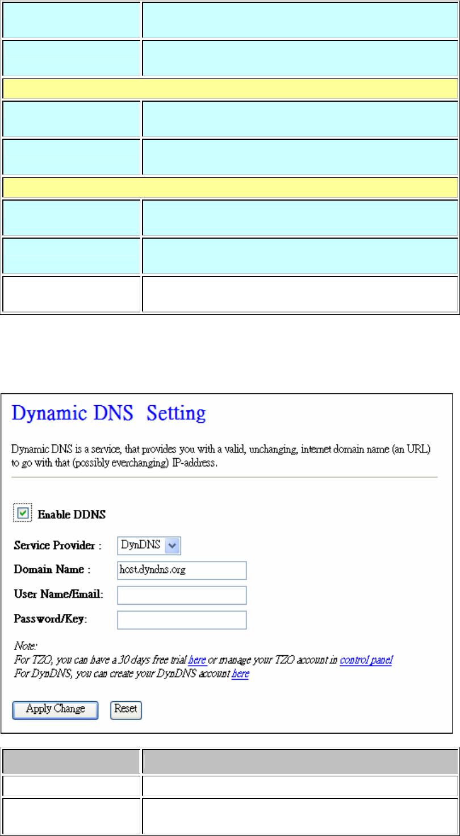460x836 pixels.
Task: Select the Password/Key input box
Action: click(x=182, y=620)
